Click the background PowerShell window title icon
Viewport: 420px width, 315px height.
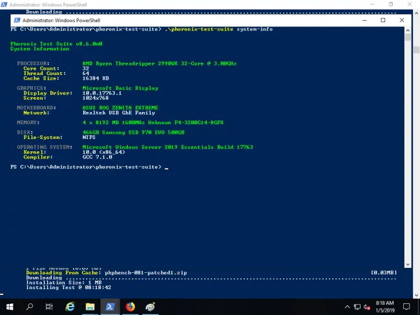point(4,5)
